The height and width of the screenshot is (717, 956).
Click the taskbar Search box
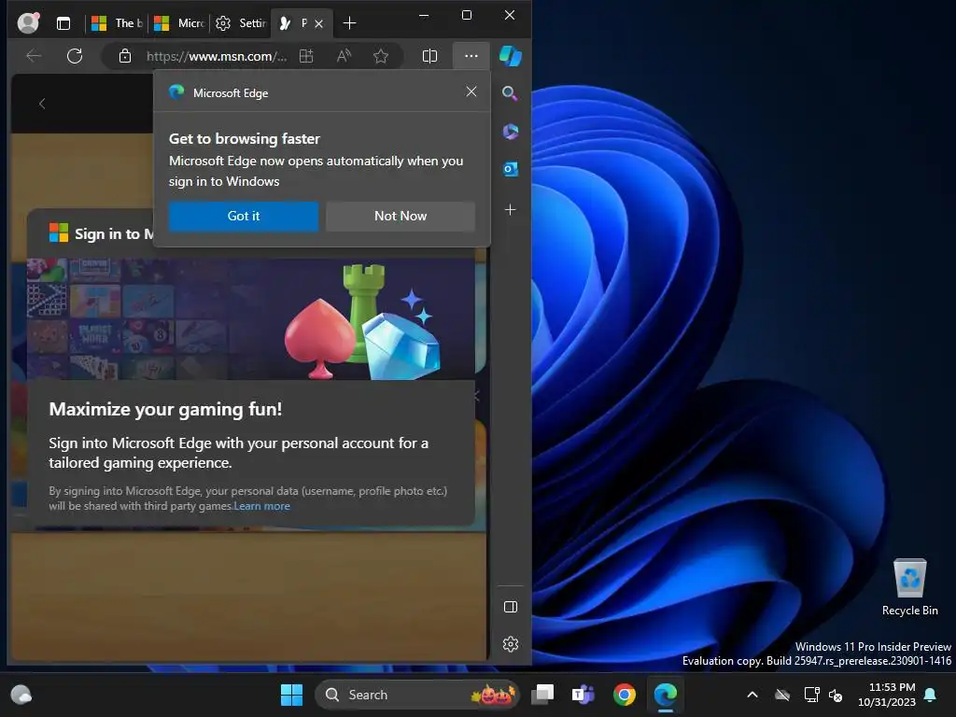point(417,695)
